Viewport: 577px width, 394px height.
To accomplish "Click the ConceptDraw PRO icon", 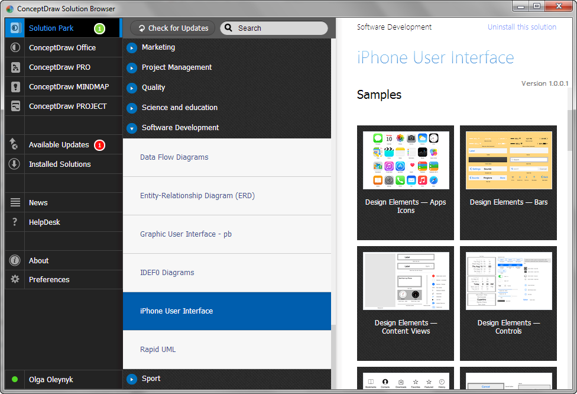I will pyautogui.click(x=15, y=67).
